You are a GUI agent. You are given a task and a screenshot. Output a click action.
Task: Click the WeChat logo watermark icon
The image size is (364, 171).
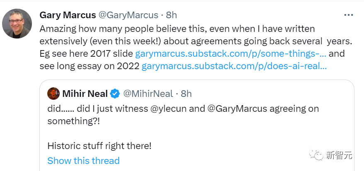[318, 156]
